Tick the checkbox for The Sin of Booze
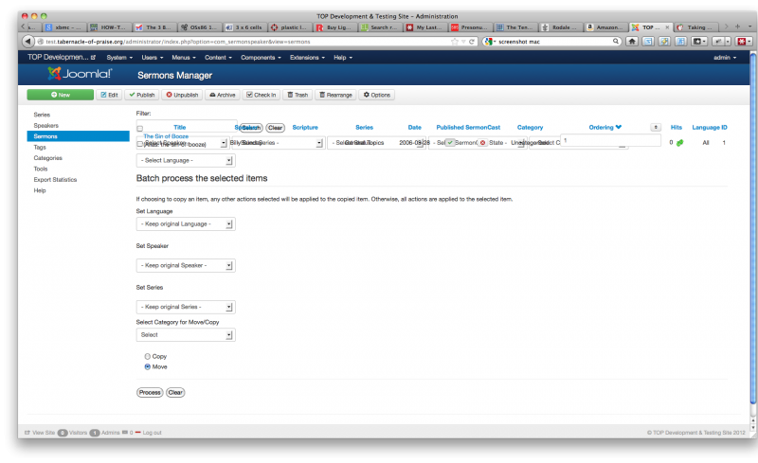This screenshot has height=463, width=758. [x=139, y=144]
